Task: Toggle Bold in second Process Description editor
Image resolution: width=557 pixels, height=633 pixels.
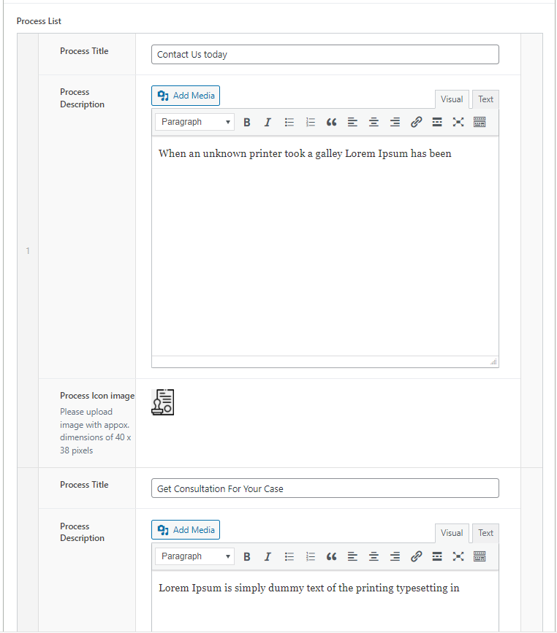Action: pos(246,556)
